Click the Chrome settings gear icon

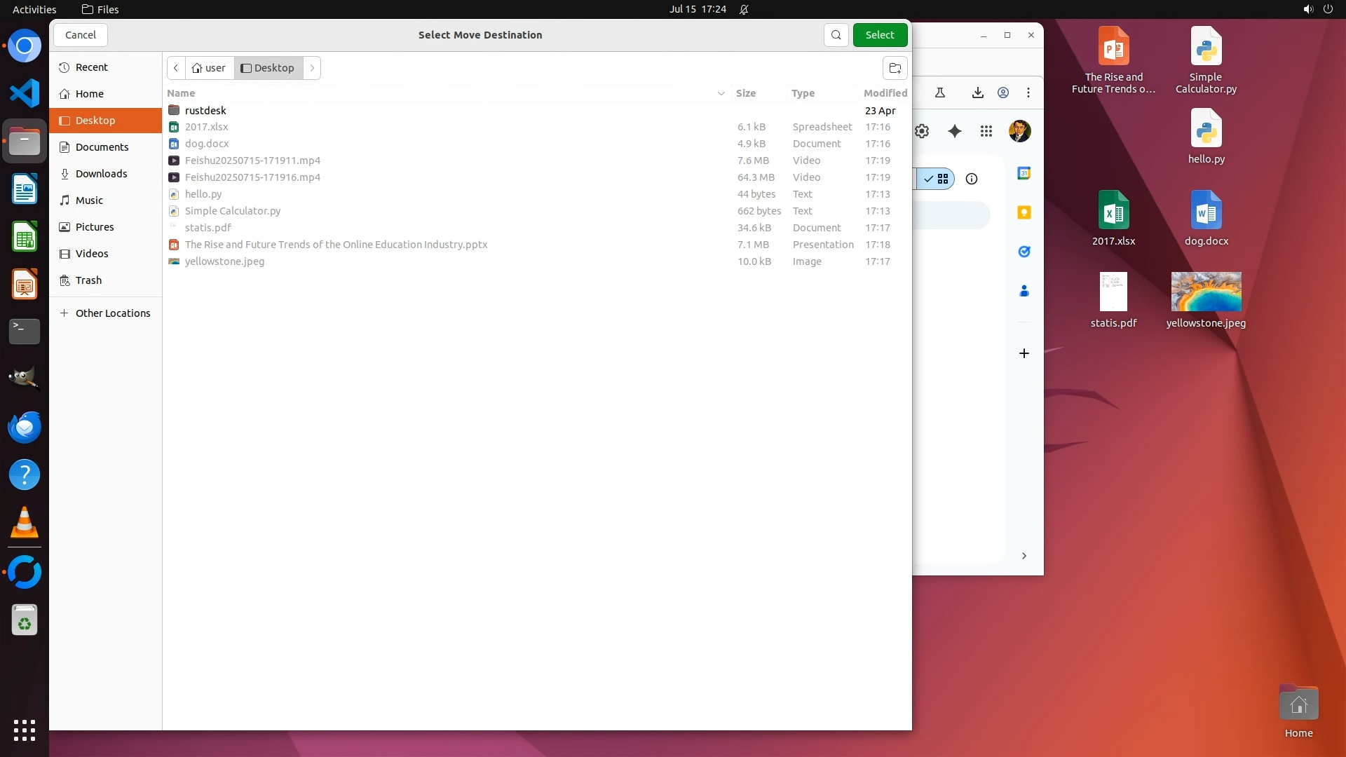[922, 131]
